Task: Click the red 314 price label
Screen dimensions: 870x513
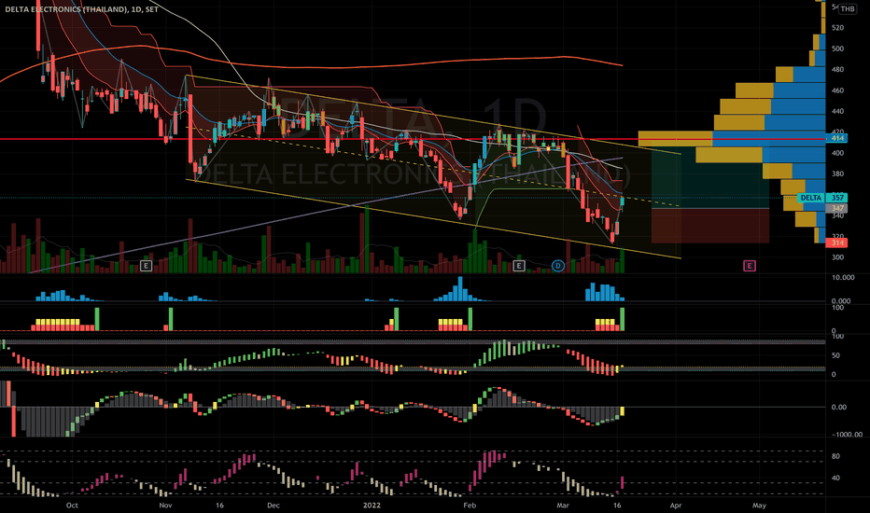Action: [x=836, y=243]
